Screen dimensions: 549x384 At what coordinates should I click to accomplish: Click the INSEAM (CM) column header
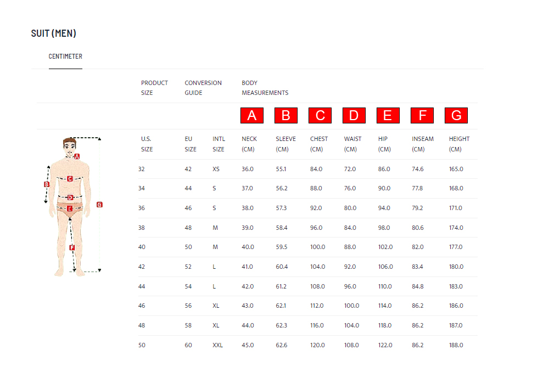(423, 144)
